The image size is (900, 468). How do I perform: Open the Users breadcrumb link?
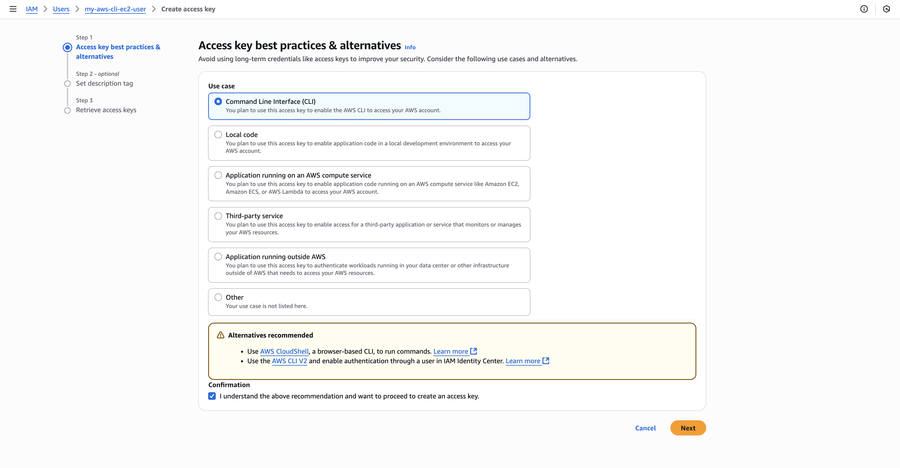[61, 9]
